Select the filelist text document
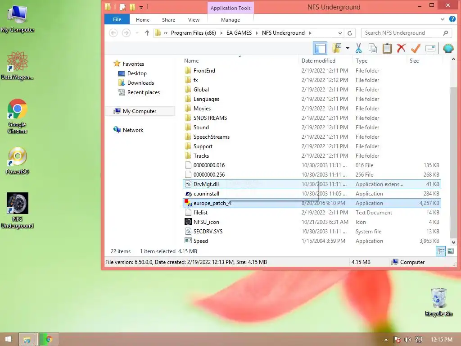Screen dimensions: 461x346 point(312,213)
